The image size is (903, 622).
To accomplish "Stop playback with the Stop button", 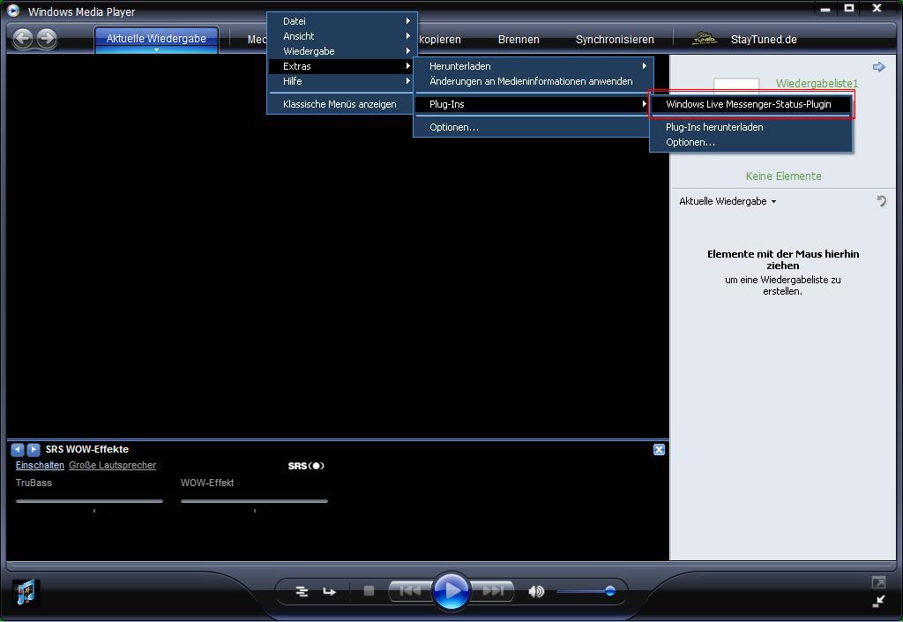I will tap(369, 591).
